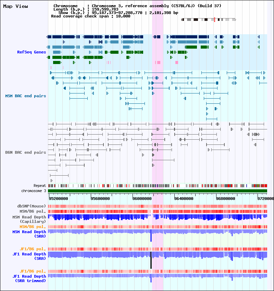This screenshot has width=274, height=291.
Task: Open the MSM BAC end pairs label
Action: [x=26, y=96]
